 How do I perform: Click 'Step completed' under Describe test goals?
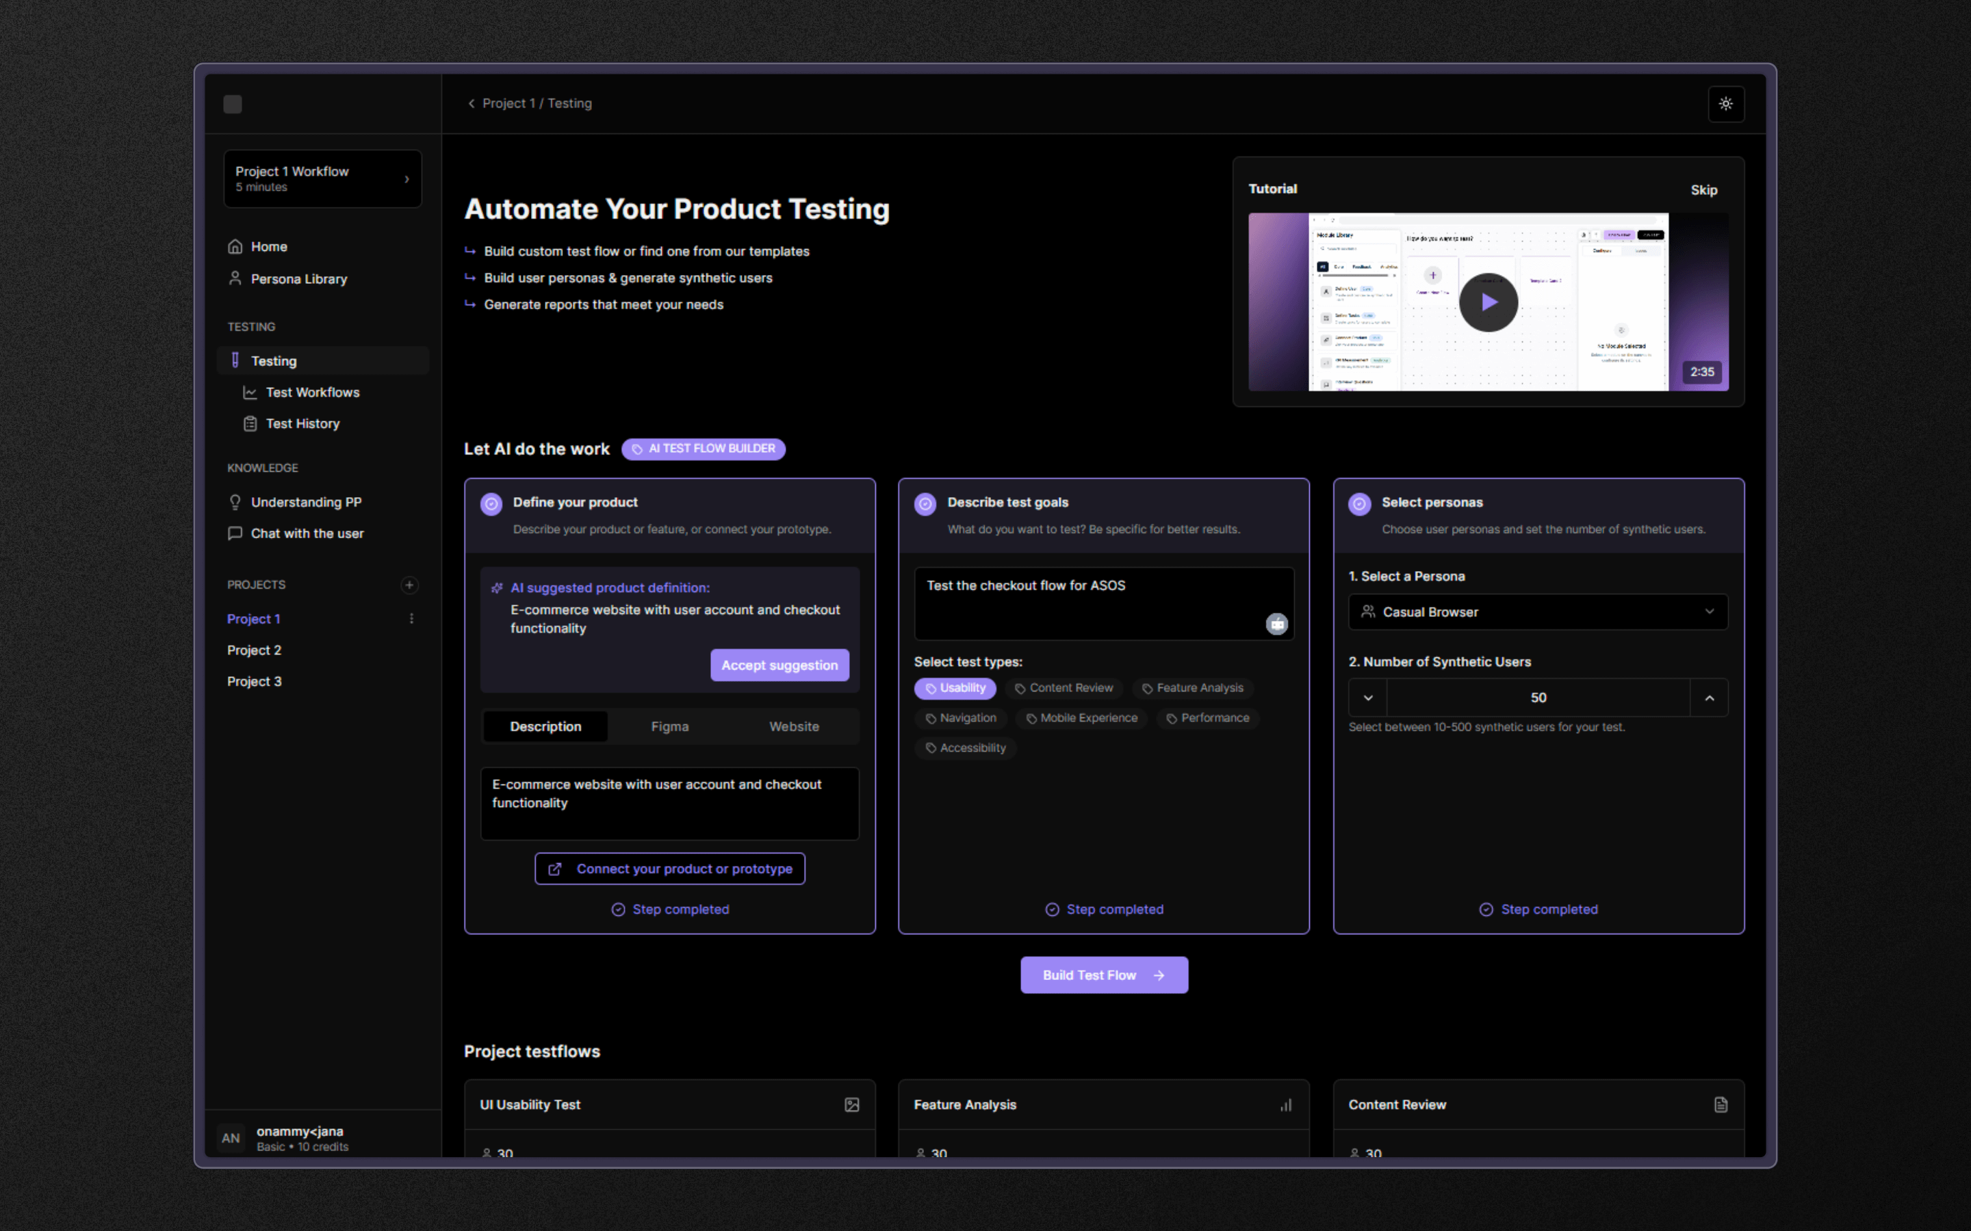point(1104,910)
